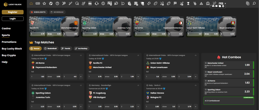Select the American football helmet icon

click(x=77, y=3)
